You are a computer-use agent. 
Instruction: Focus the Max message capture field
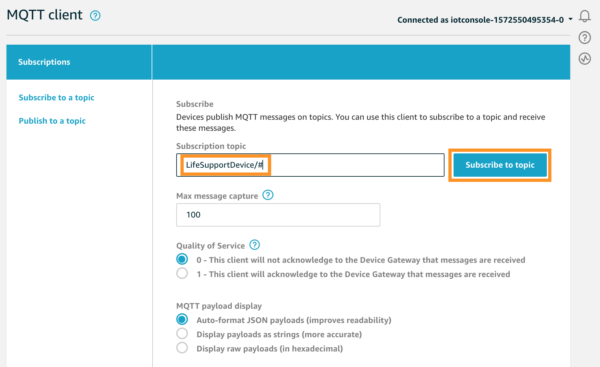[278, 215]
